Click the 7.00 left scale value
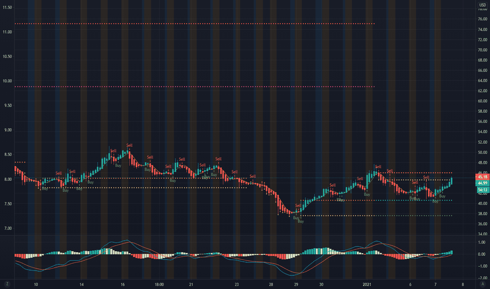The width and height of the screenshot is (490, 289). tap(8, 229)
